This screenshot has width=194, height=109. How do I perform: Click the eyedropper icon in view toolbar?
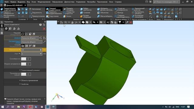tap(127, 22)
